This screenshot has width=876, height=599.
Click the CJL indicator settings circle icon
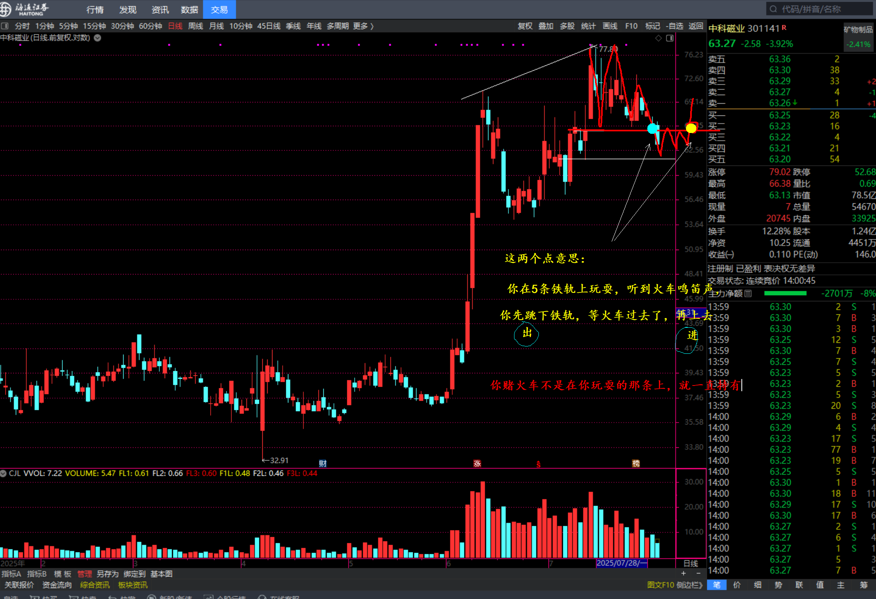[3, 473]
